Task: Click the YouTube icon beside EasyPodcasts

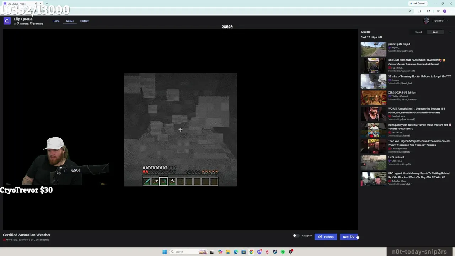Action: point(390,116)
